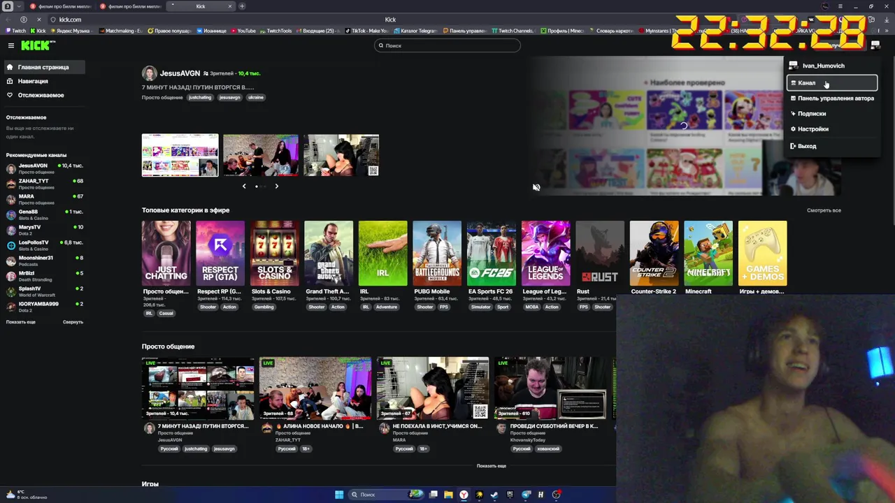
Task: Expand Просто общение list with Показать еще
Action: (492, 466)
